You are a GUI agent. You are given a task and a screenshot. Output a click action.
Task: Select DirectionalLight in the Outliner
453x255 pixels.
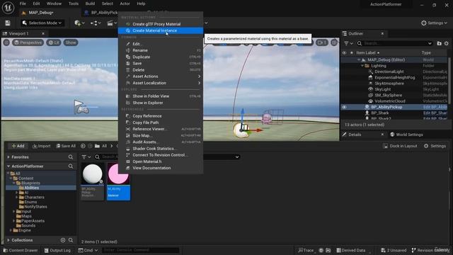point(389,72)
